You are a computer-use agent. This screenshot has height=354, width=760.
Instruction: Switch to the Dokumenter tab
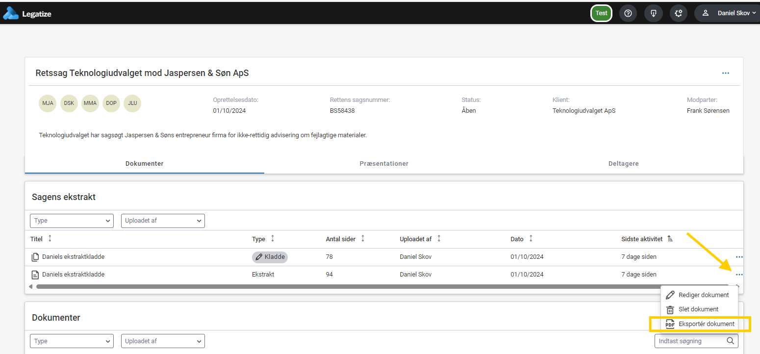145,164
